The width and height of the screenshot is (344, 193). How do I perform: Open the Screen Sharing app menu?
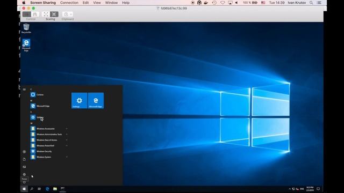tap(43, 3)
